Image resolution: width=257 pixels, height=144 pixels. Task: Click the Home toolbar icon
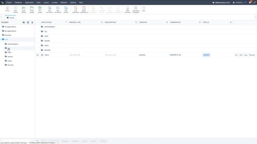click(x=7, y=9)
